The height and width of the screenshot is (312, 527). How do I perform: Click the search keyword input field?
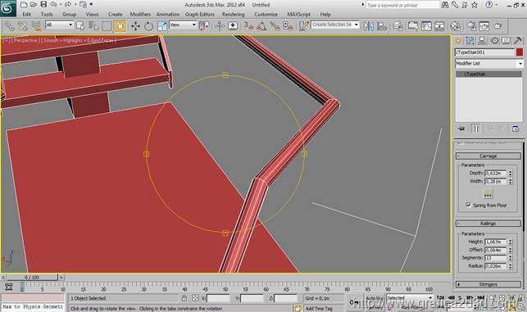pyautogui.click(x=402, y=5)
